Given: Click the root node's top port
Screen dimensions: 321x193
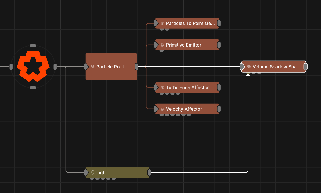Looking at the screenshot, I should click(x=33, y=45).
